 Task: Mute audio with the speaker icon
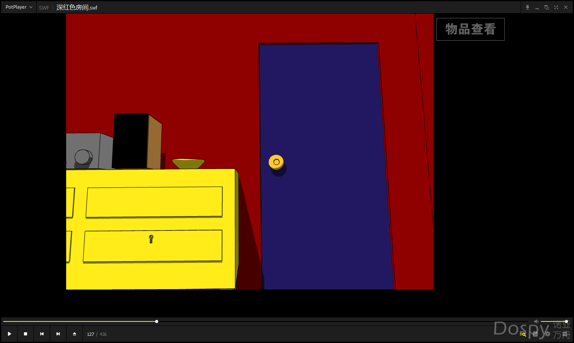click(536, 321)
